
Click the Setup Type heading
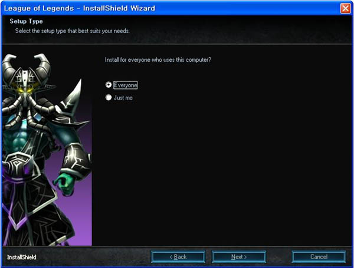(27, 22)
